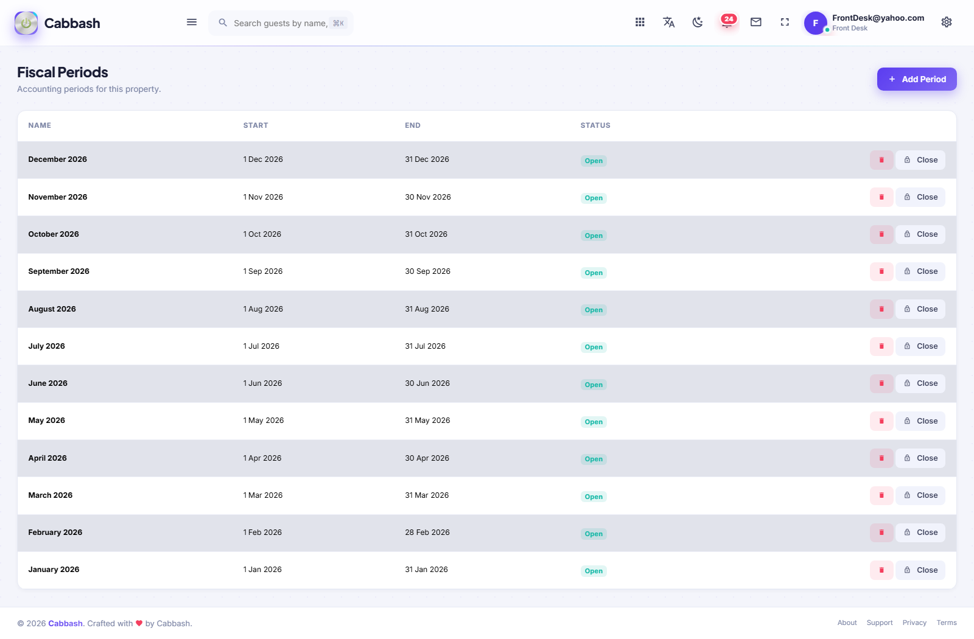Delete the March 2026 period
The height and width of the screenshot is (639, 974).
(x=881, y=495)
